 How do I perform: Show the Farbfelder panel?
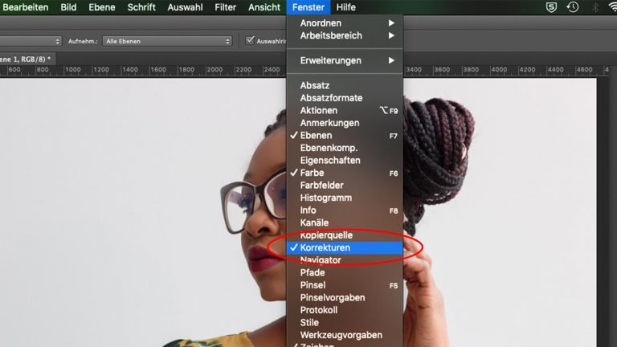click(x=345, y=186)
